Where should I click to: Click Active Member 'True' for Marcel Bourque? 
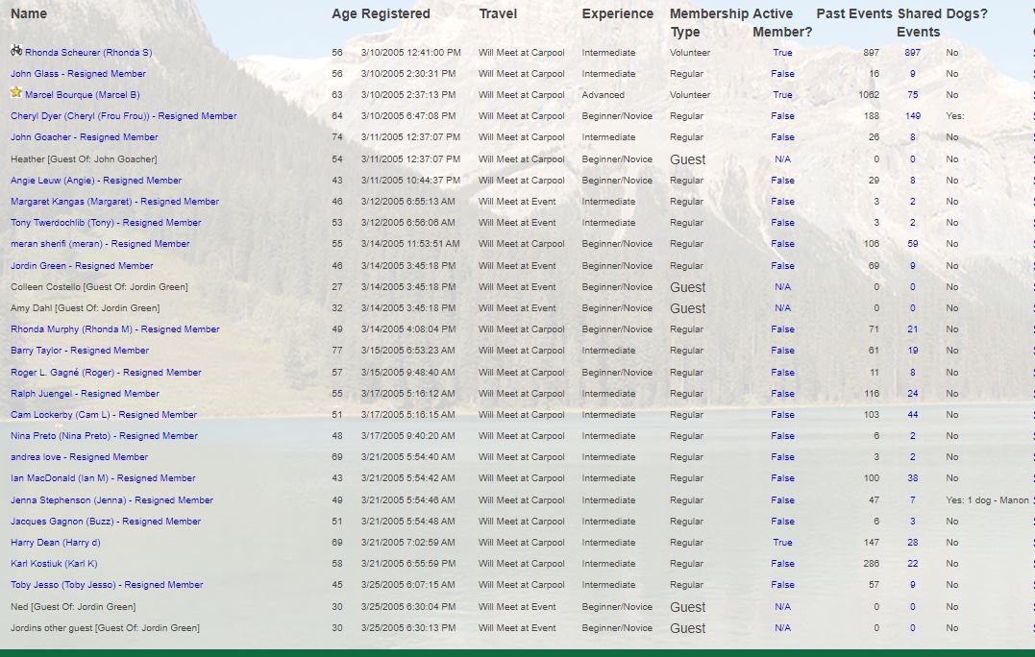[782, 95]
